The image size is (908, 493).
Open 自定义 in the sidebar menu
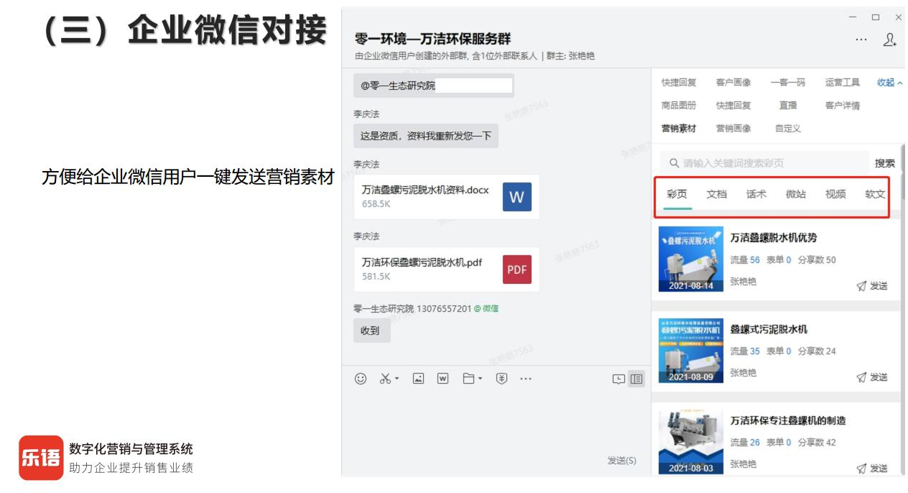[788, 129]
